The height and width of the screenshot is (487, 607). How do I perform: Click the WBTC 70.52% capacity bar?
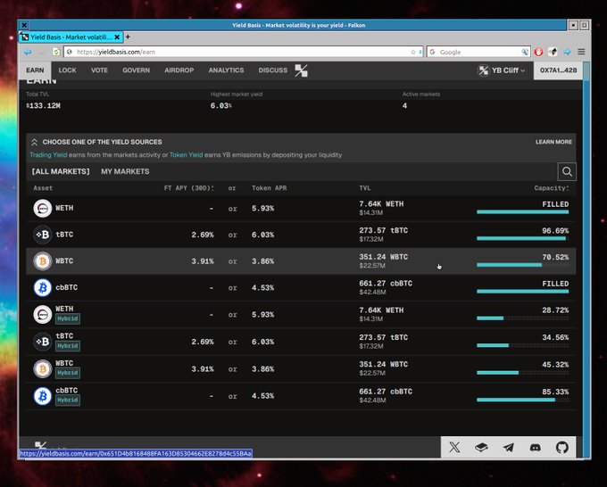coord(522,265)
